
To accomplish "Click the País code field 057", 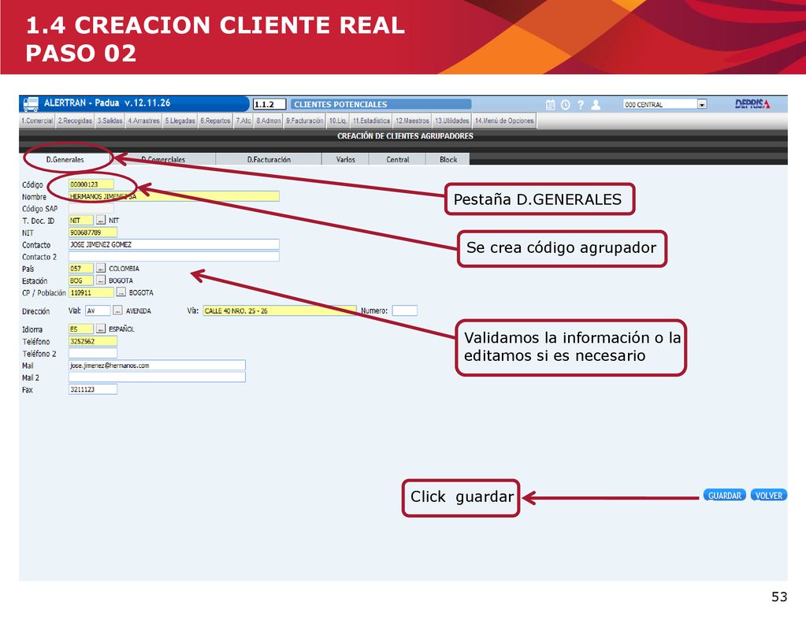I will click(81, 269).
